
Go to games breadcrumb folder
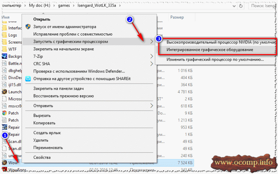[64, 6]
